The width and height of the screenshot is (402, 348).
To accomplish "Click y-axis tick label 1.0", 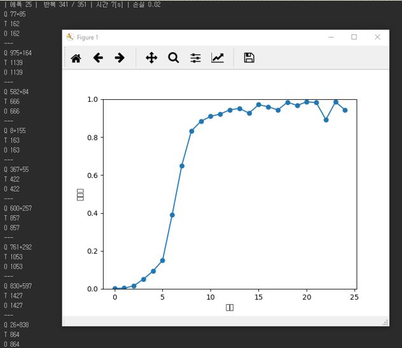I will coord(92,99).
